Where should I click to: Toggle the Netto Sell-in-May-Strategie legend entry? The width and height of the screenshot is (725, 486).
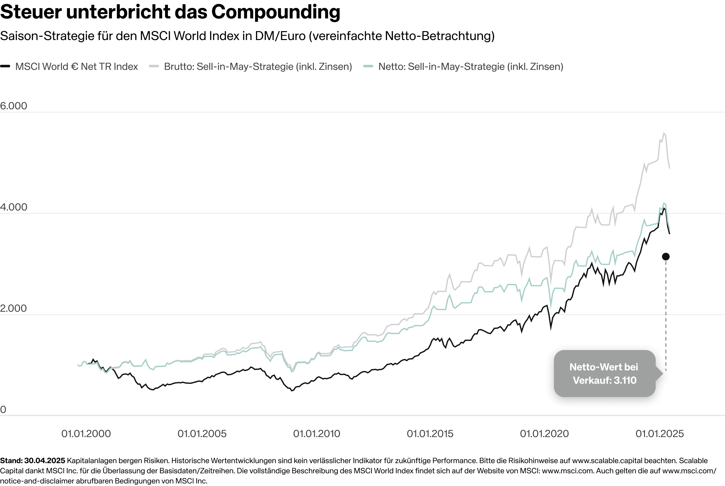(x=471, y=67)
